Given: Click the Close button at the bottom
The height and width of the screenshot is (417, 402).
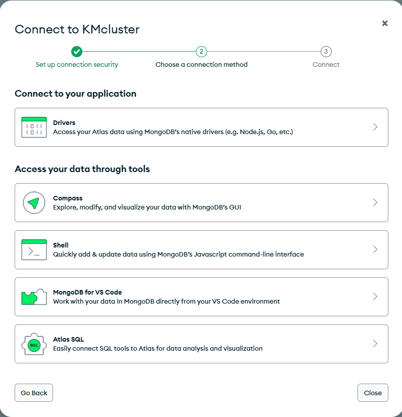Looking at the screenshot, I should [x=373, y=393].
